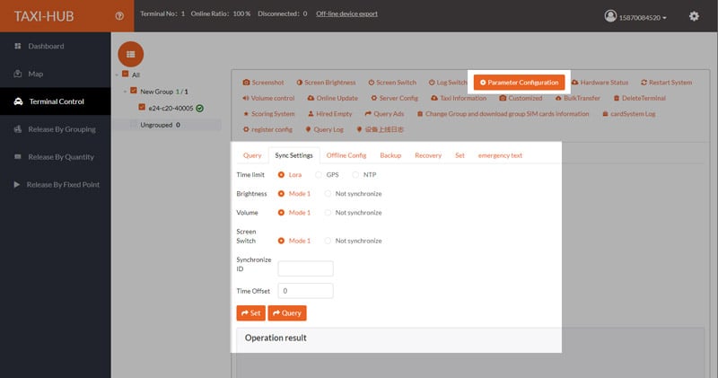Click the Synchronize ID input field
Viewport: 718px width, 378px height.
pos(305,268)
